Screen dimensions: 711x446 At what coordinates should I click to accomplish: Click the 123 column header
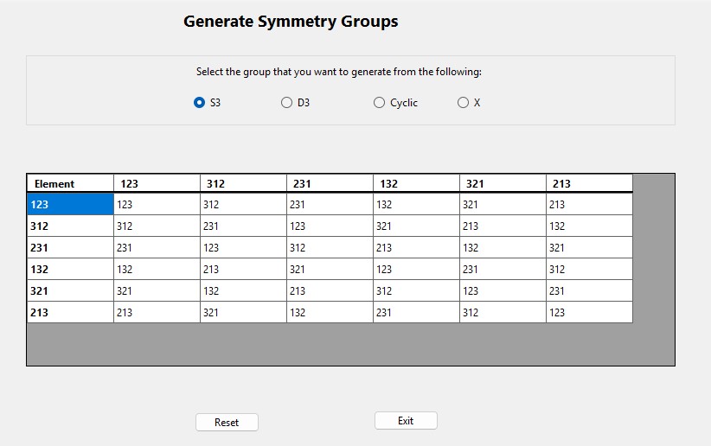click(x=157, y=183)
